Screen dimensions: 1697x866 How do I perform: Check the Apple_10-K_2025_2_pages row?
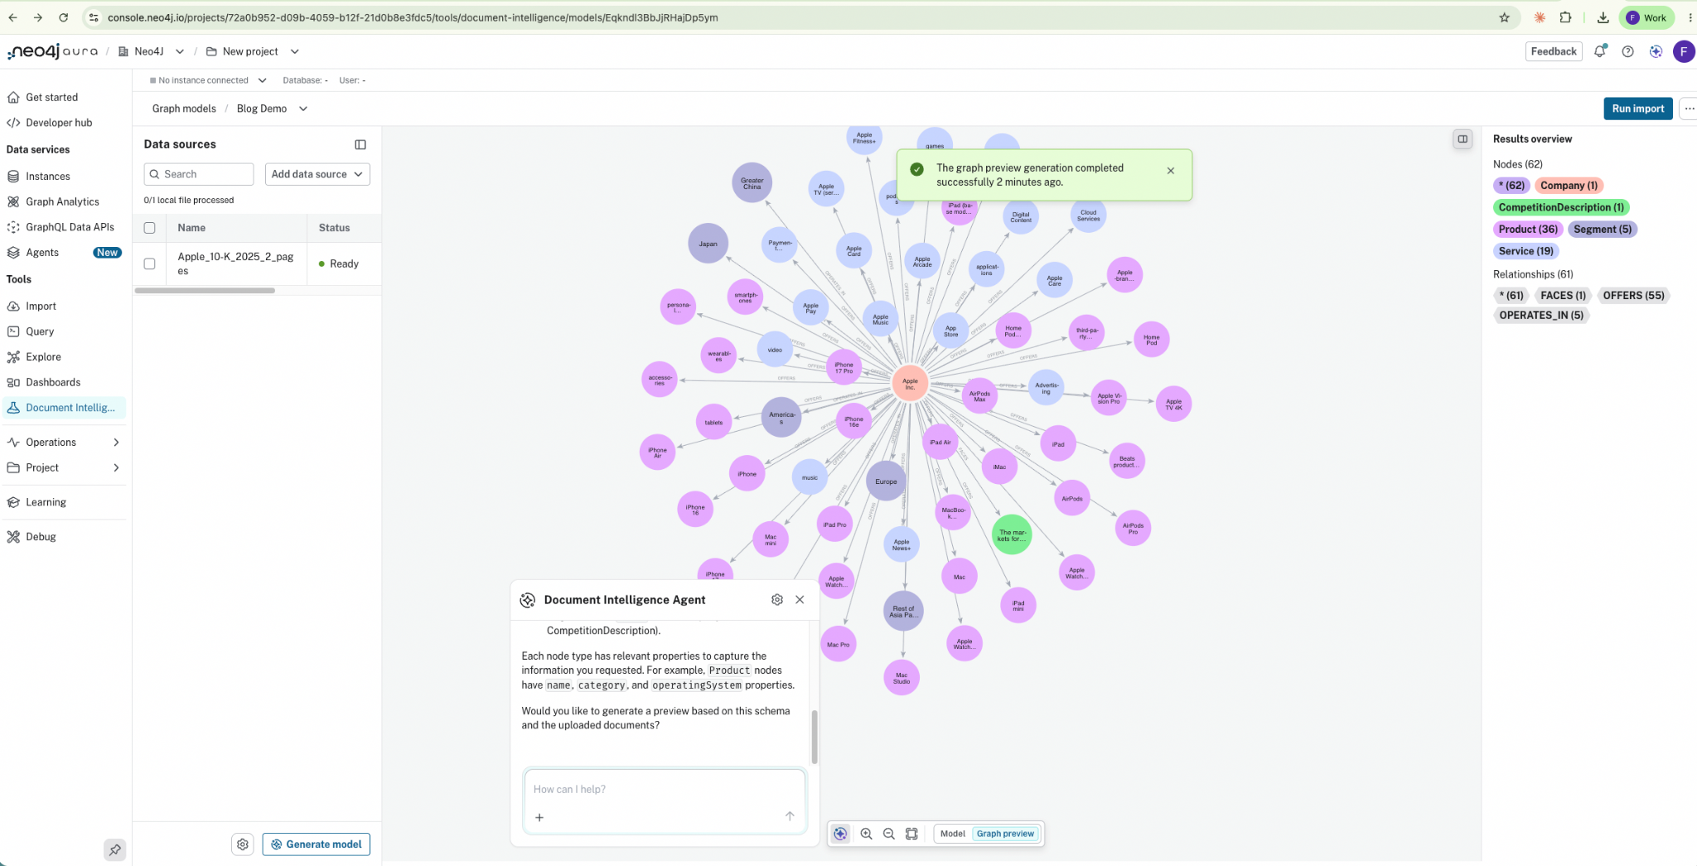(149, 264)
